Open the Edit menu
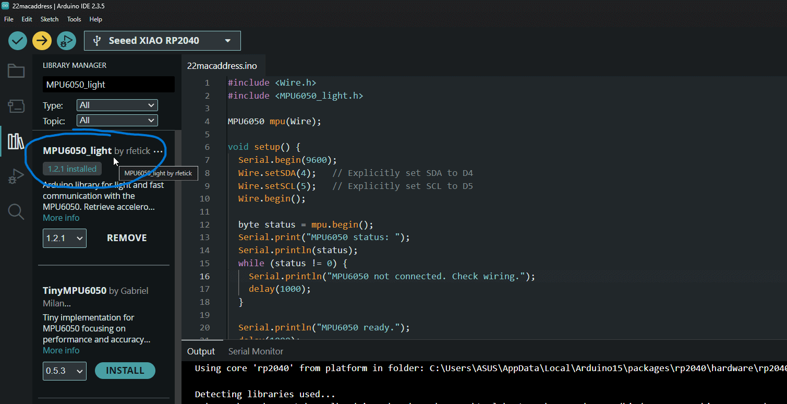This screenshot has height=404, width=787. pos(27,19)
